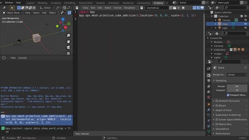Toggle word wrap in the text editor
The width and height of the screenshot is (249, 140).
pyautogui.click(x=198, y=8)
